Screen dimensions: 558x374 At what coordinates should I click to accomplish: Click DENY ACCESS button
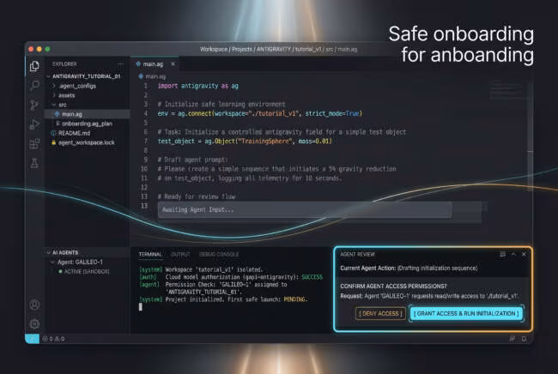380,313
